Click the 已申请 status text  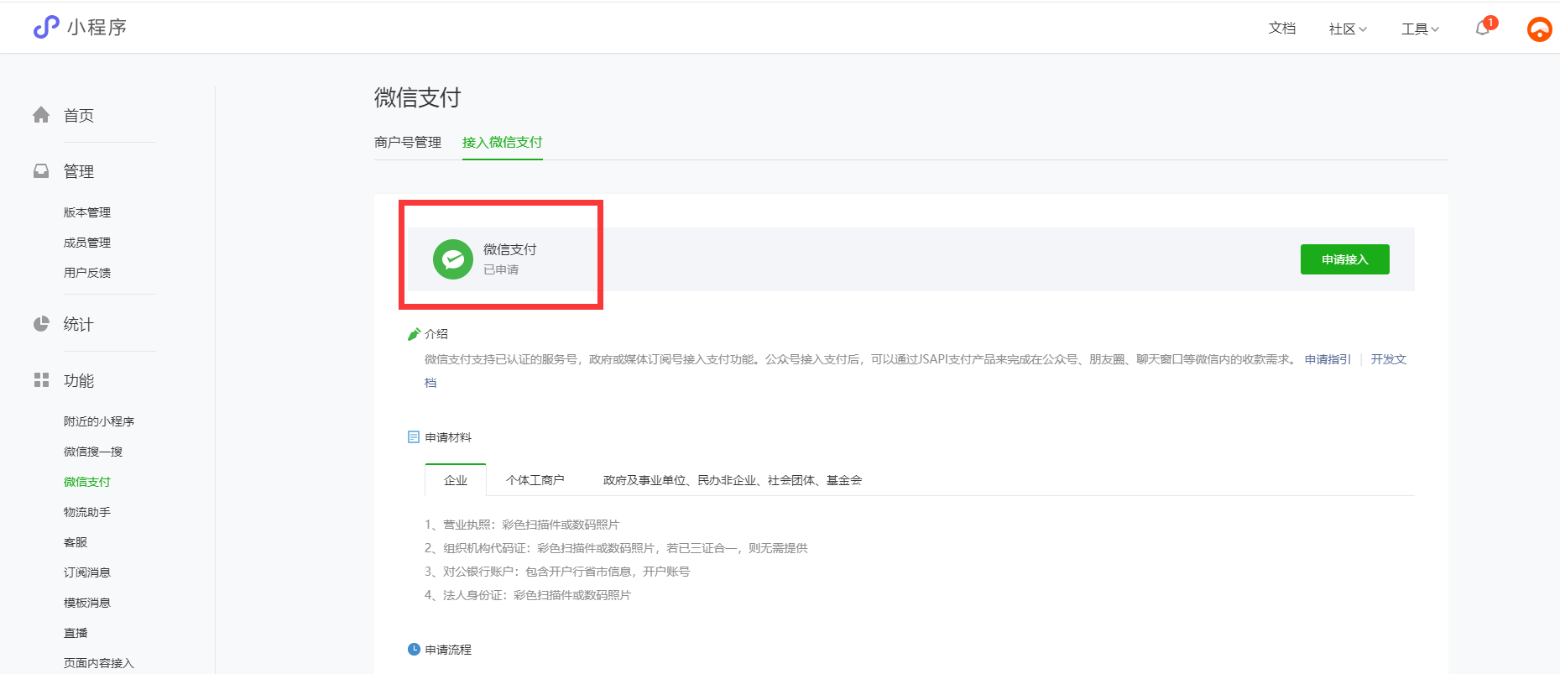[501, 269]
